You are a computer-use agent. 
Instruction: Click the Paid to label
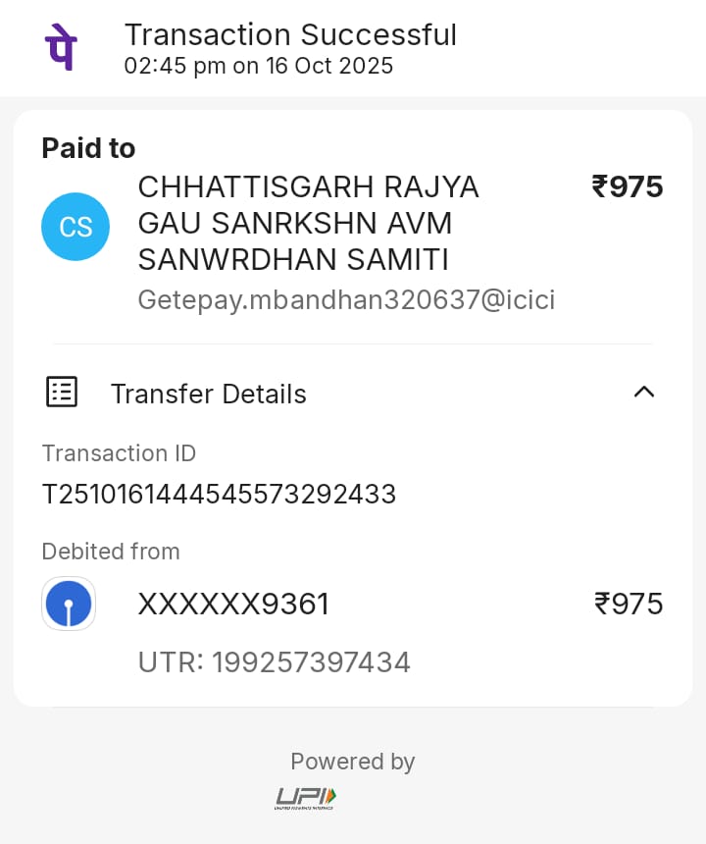click(88, 148)
